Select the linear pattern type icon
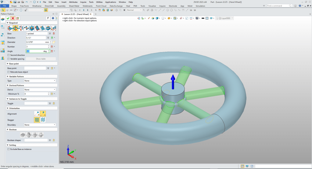Image resolution: width=312 pixels, height=169 pixels. [x=10, y=28]
